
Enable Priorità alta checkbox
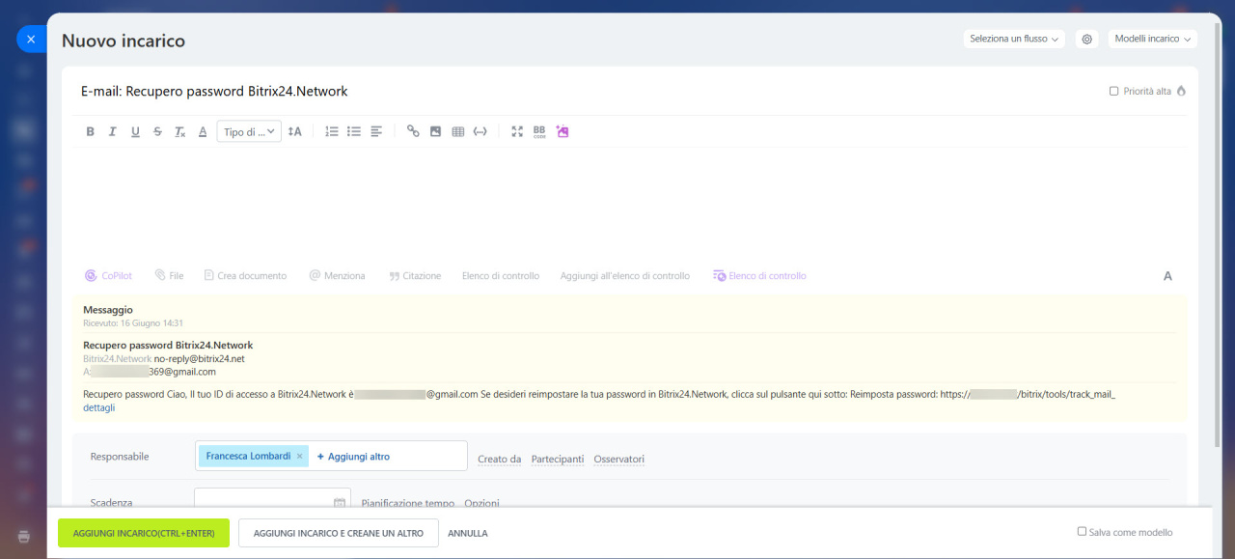point(1113,91)
